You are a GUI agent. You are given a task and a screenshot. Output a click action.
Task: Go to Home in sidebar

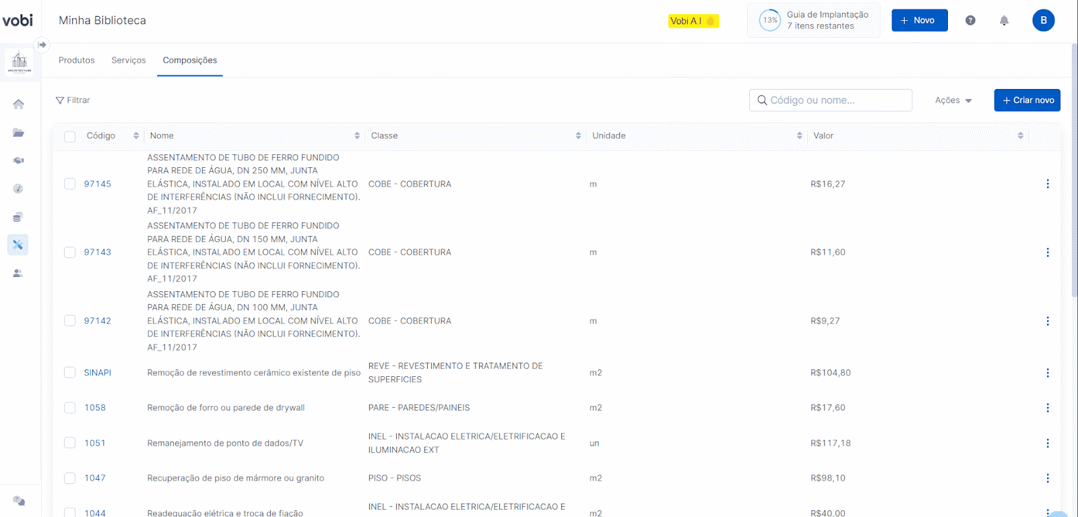(x=18, y=104)
